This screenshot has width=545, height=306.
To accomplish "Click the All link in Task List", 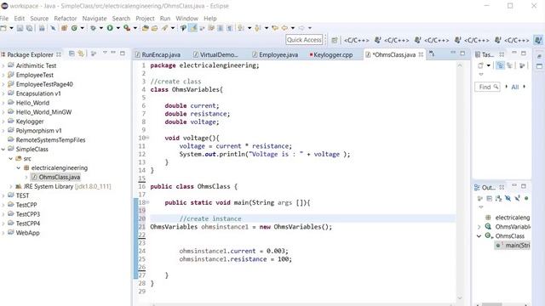I will 514,87.
